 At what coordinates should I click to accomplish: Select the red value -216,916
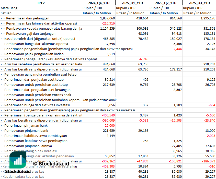coord(108,23)
